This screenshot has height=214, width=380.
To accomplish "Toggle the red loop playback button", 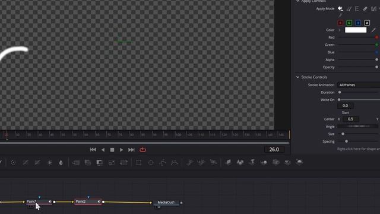I will click(x=142, y=150).
